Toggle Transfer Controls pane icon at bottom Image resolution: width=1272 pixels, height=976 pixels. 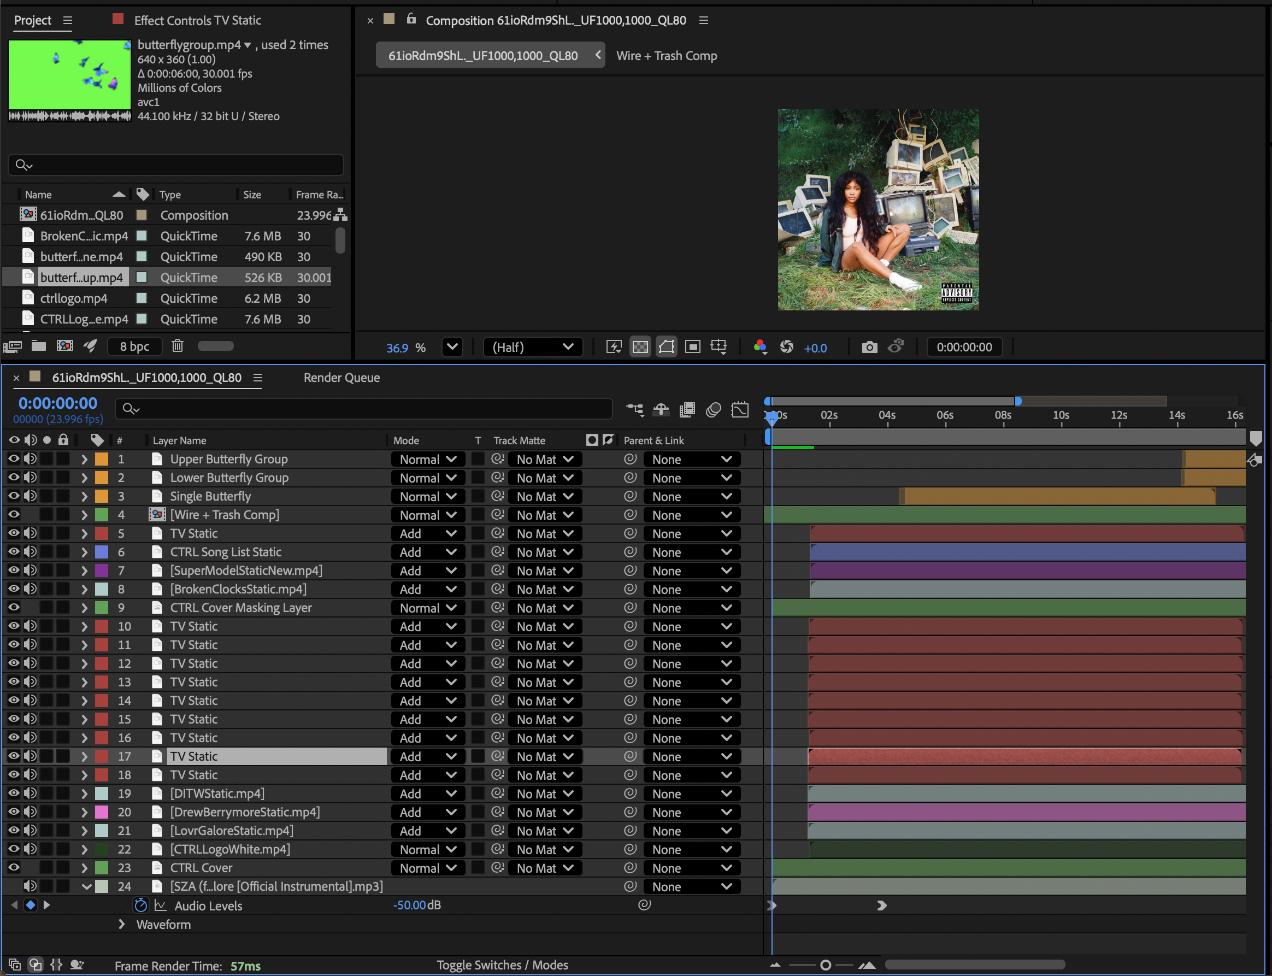pyautogui.click(x=36, y=965)
